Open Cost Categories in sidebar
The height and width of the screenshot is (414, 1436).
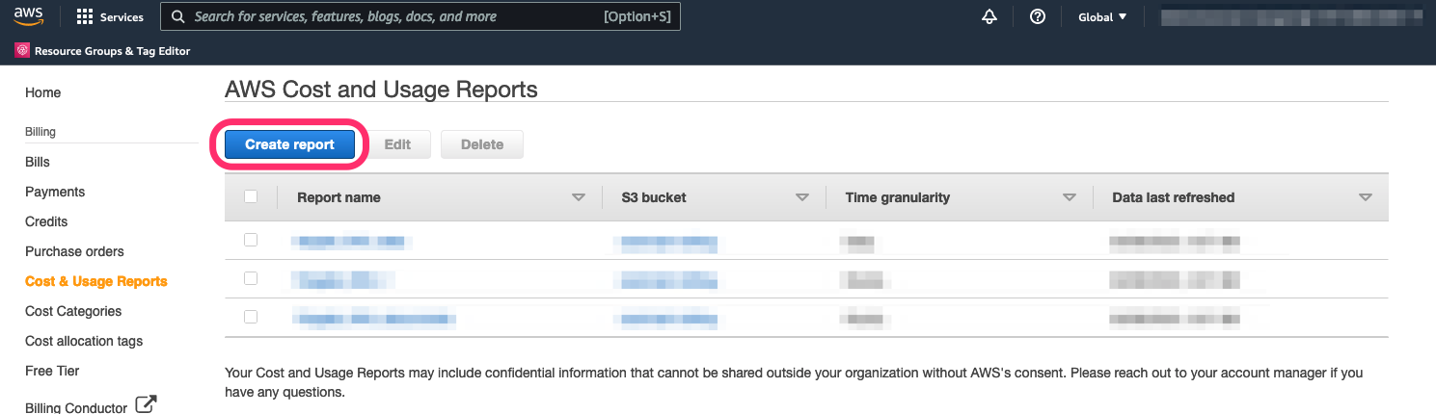73,311
